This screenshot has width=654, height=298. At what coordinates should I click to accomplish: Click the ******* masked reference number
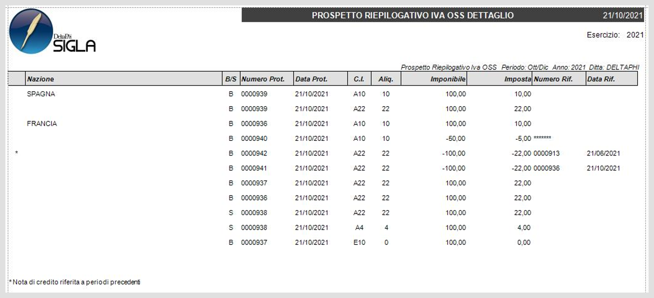coord(543,139)
